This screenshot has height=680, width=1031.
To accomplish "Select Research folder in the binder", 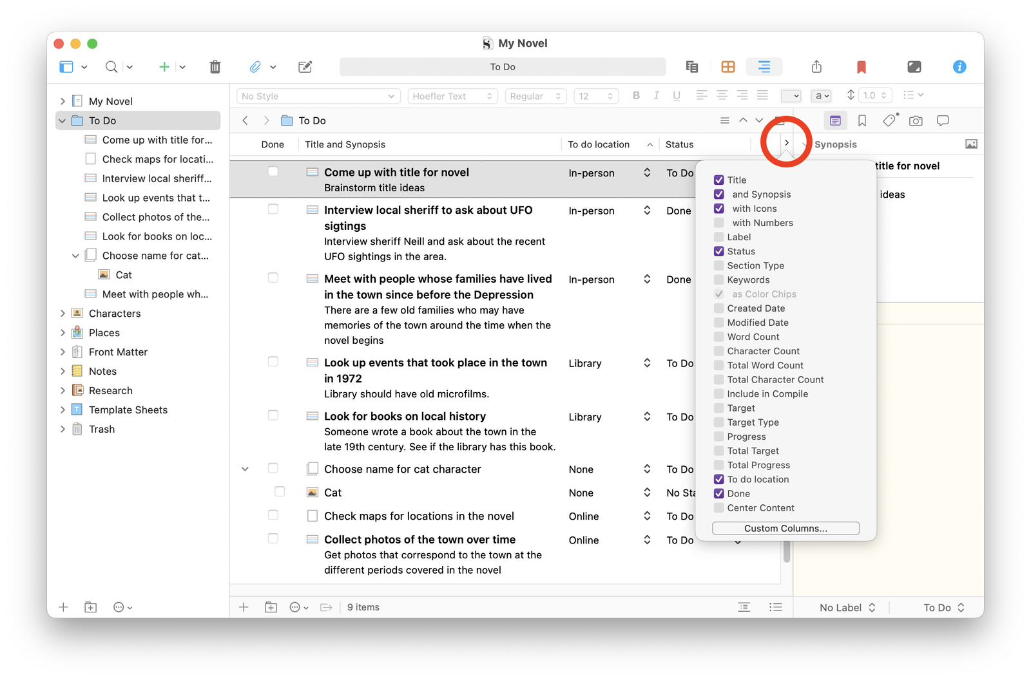I will pos(111,391).
